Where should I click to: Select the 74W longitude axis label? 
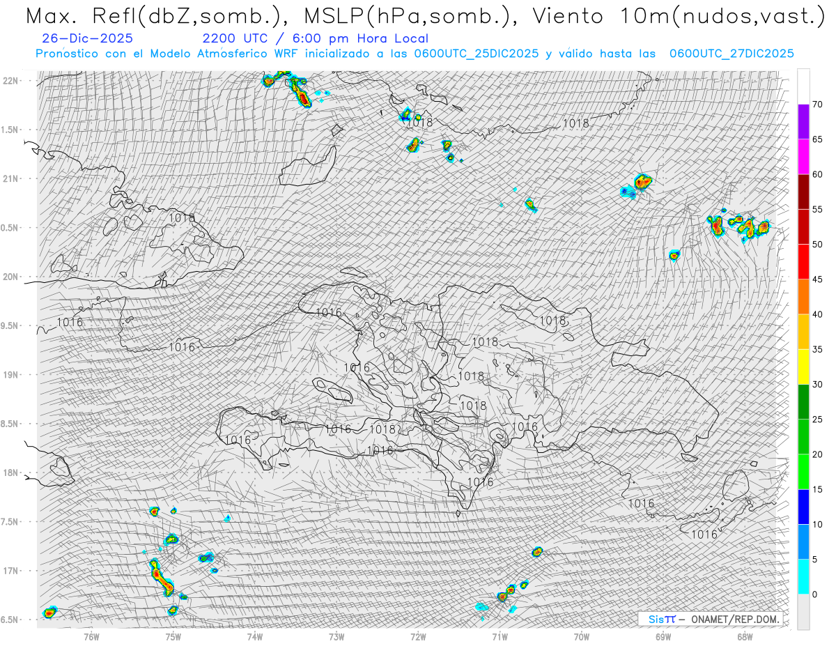coord(254,636)
